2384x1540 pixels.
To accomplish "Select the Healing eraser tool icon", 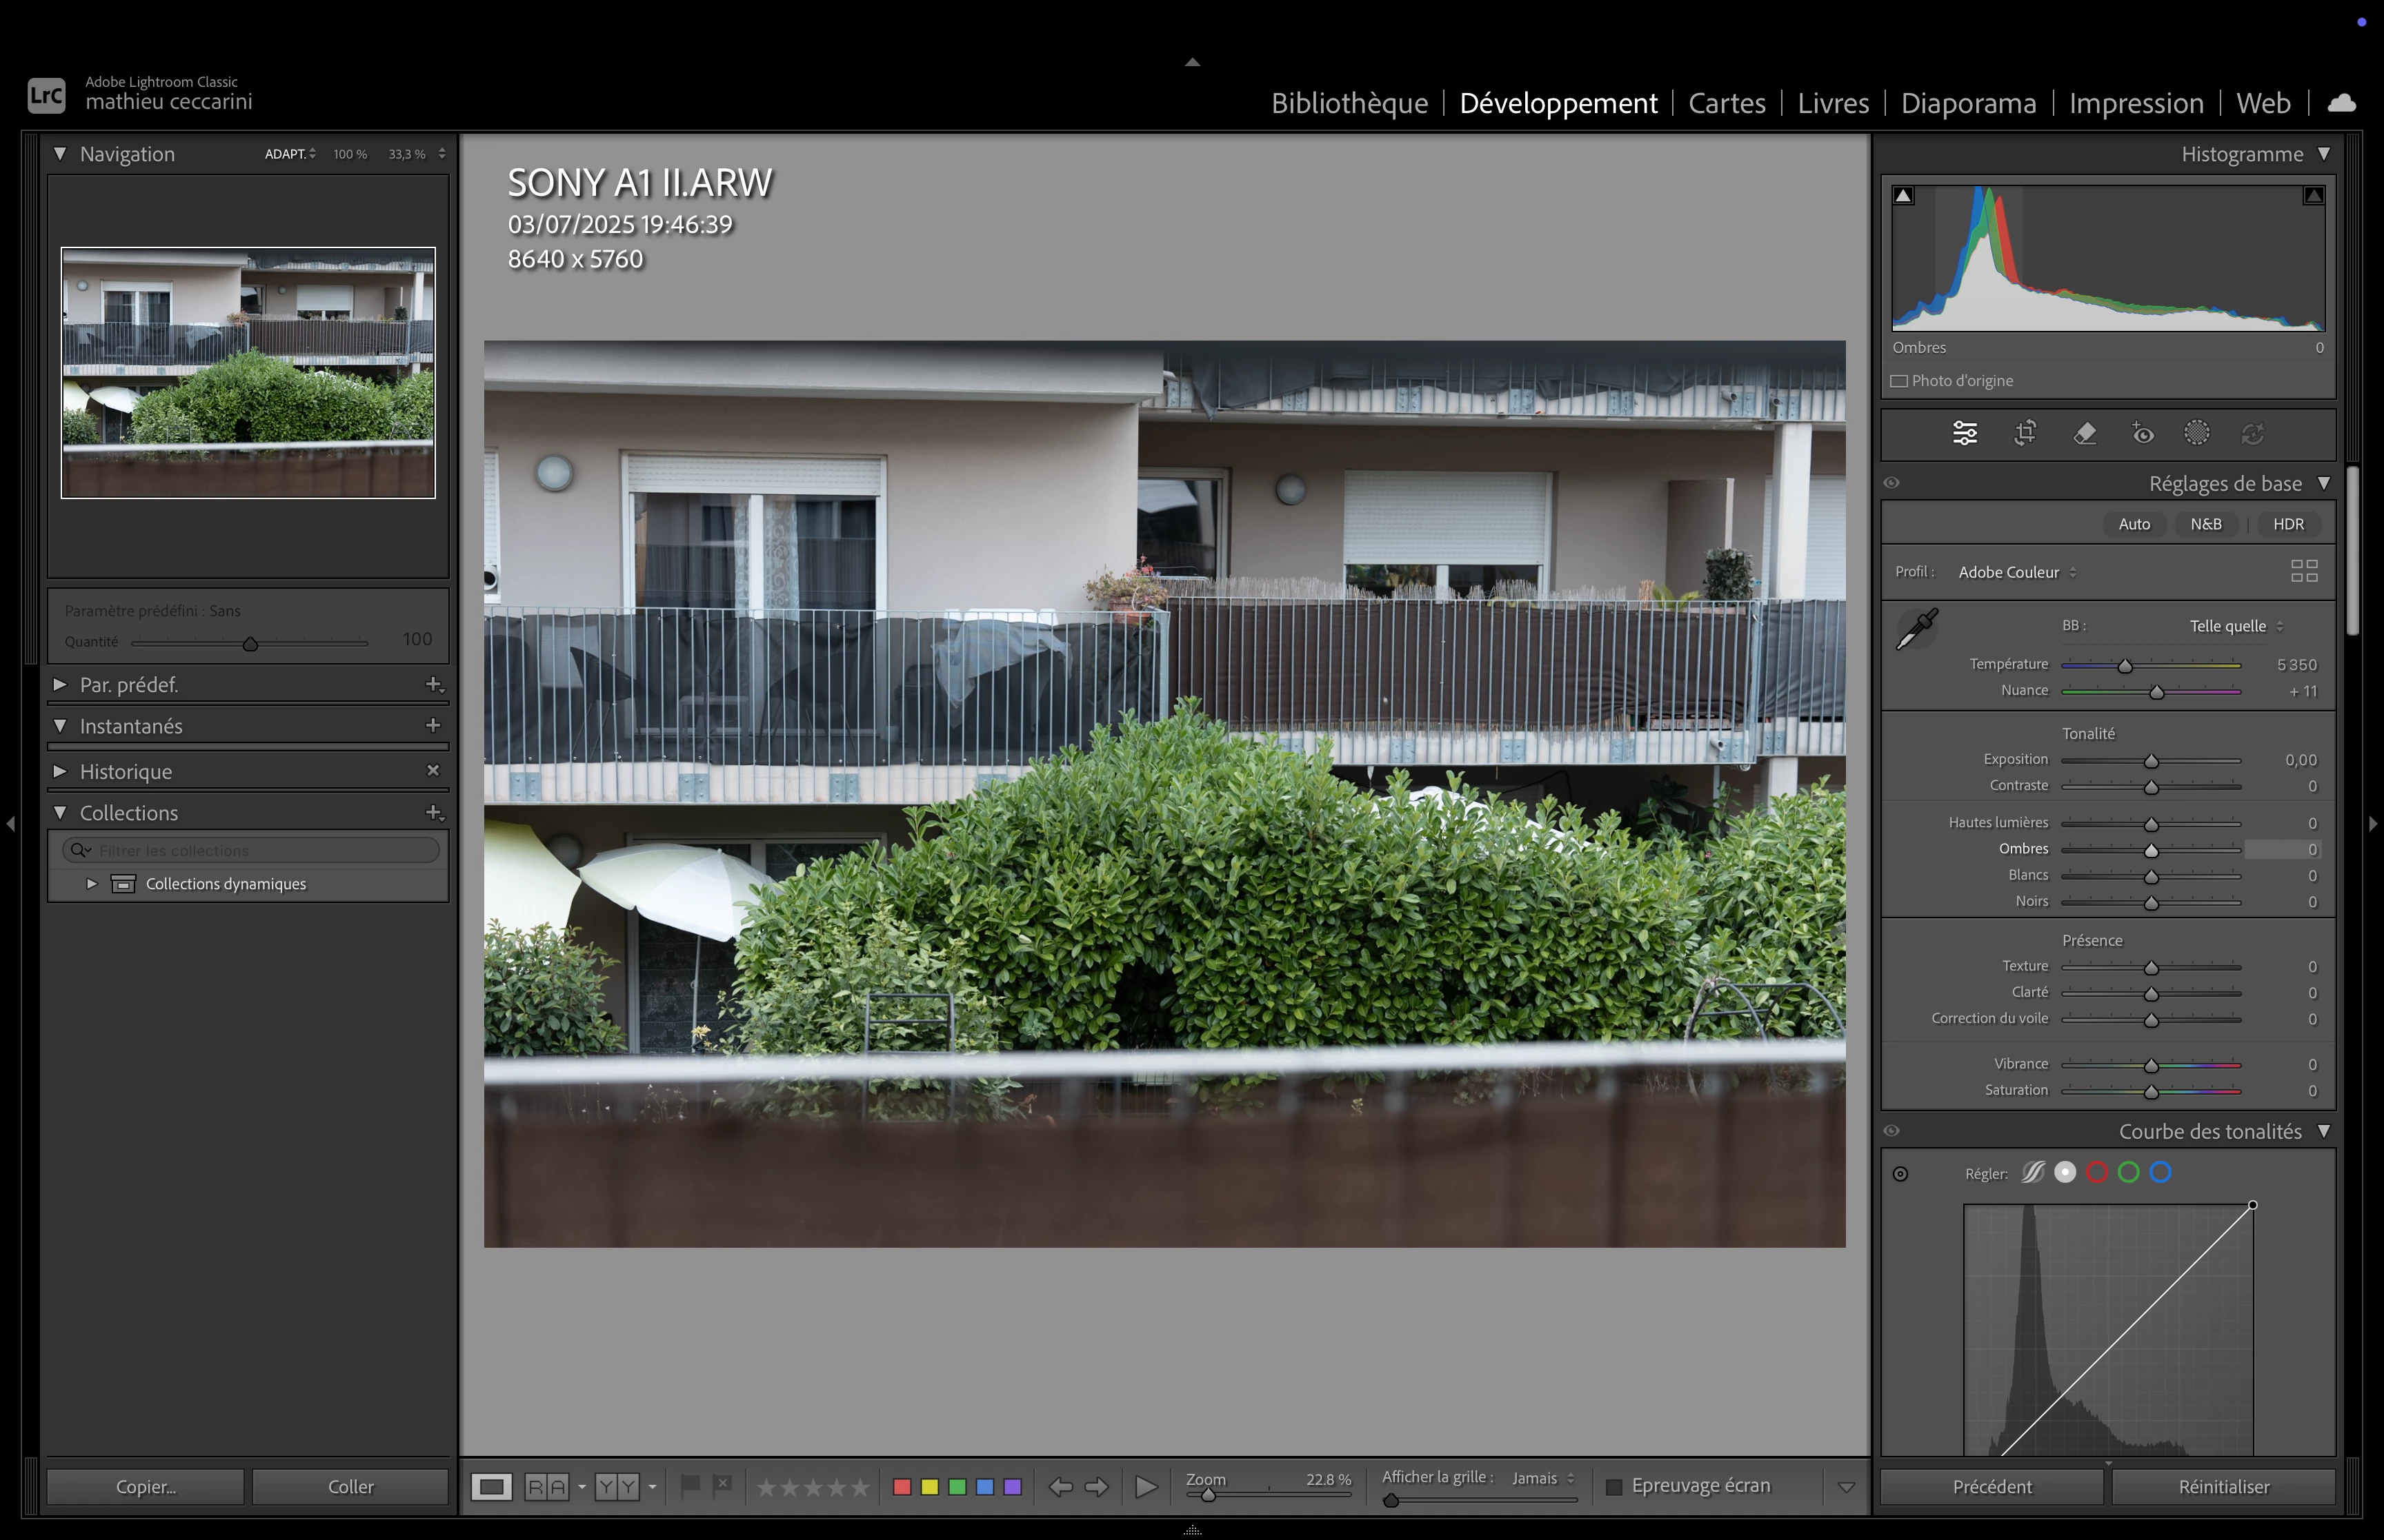I will 2085,434.
